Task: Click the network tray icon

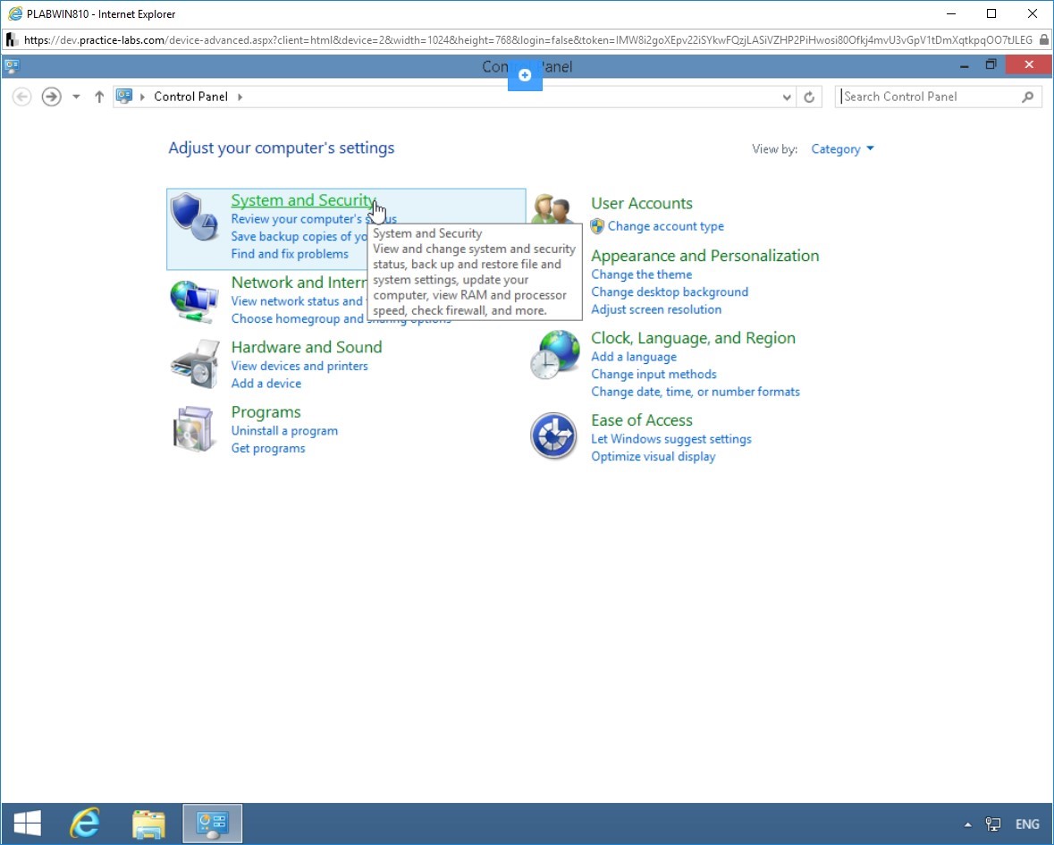Action: coord(993,824)
